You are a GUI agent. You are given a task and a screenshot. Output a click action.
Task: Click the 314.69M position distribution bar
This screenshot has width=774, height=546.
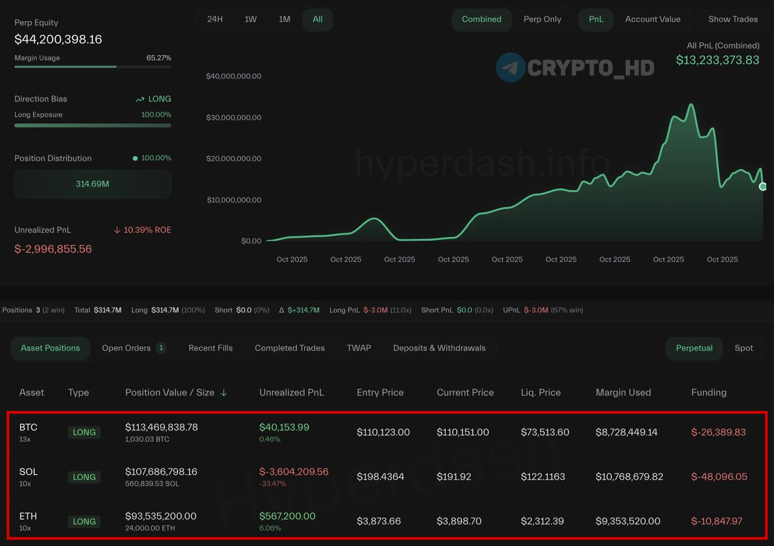tap(93, 184)
